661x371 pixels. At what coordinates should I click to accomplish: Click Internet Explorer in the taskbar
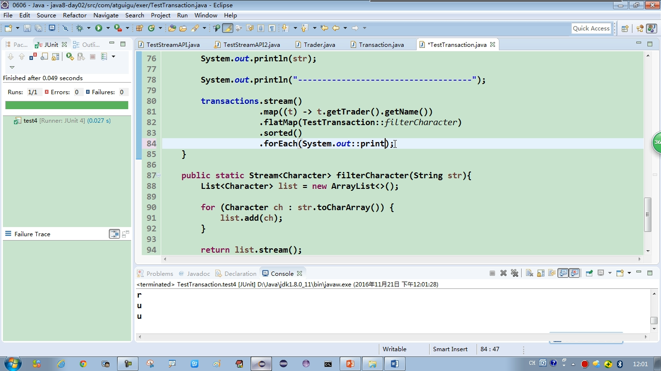click(x=61, y=364)
